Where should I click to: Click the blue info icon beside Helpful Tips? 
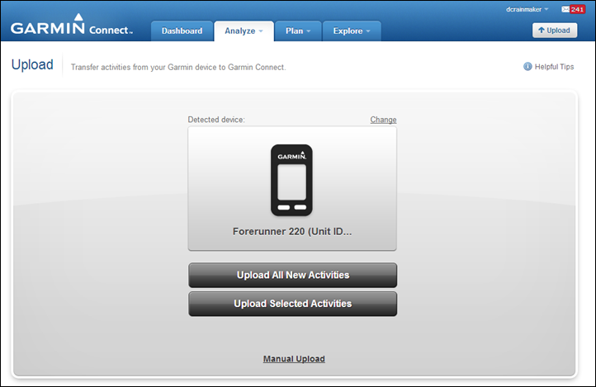(527, 67)
